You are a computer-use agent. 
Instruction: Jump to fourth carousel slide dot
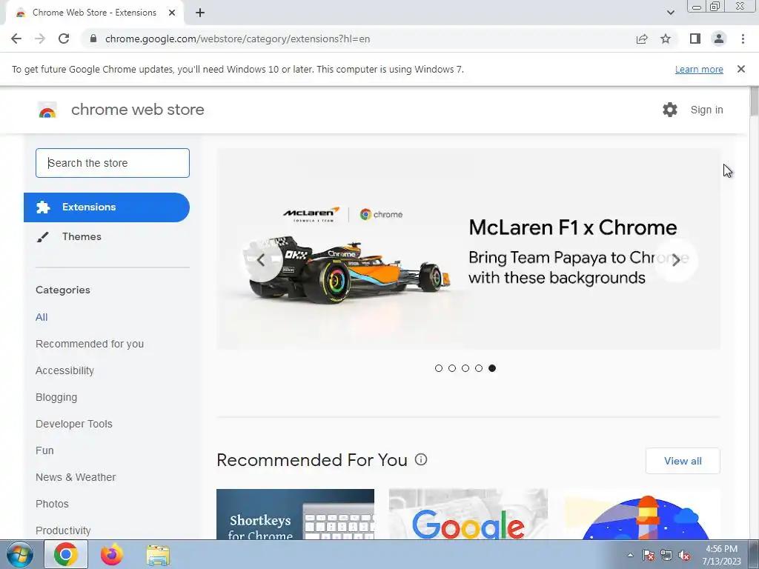click(479, 368)
